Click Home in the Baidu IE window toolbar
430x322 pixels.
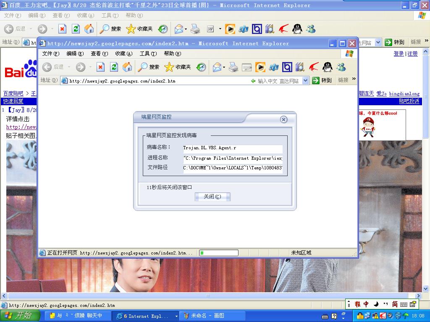[89, 29]
